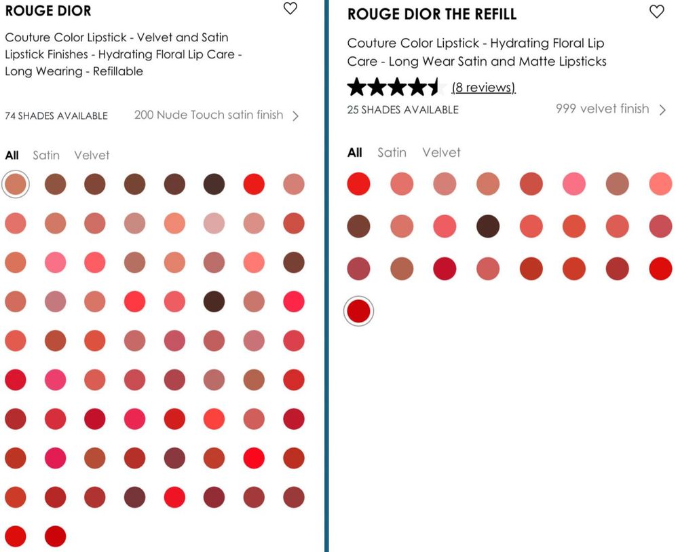Viewport: 678px width, 552px height.
Task: Switch to Velvet tab in The Refill panel
Action: point(441,153)
